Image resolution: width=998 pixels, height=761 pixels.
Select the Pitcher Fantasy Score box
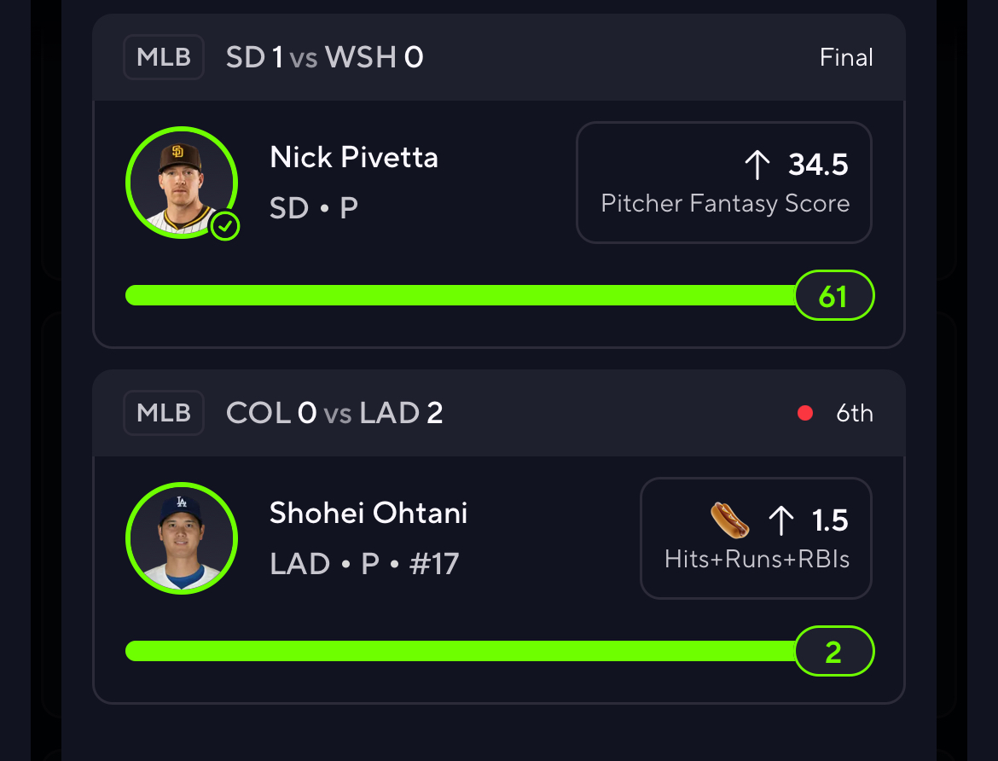(x=723, y=183)
